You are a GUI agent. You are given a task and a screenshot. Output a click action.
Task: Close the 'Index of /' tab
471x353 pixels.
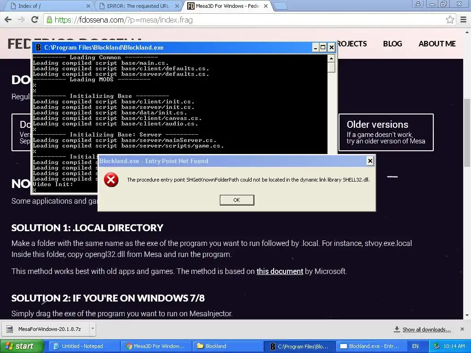point(88,6)
